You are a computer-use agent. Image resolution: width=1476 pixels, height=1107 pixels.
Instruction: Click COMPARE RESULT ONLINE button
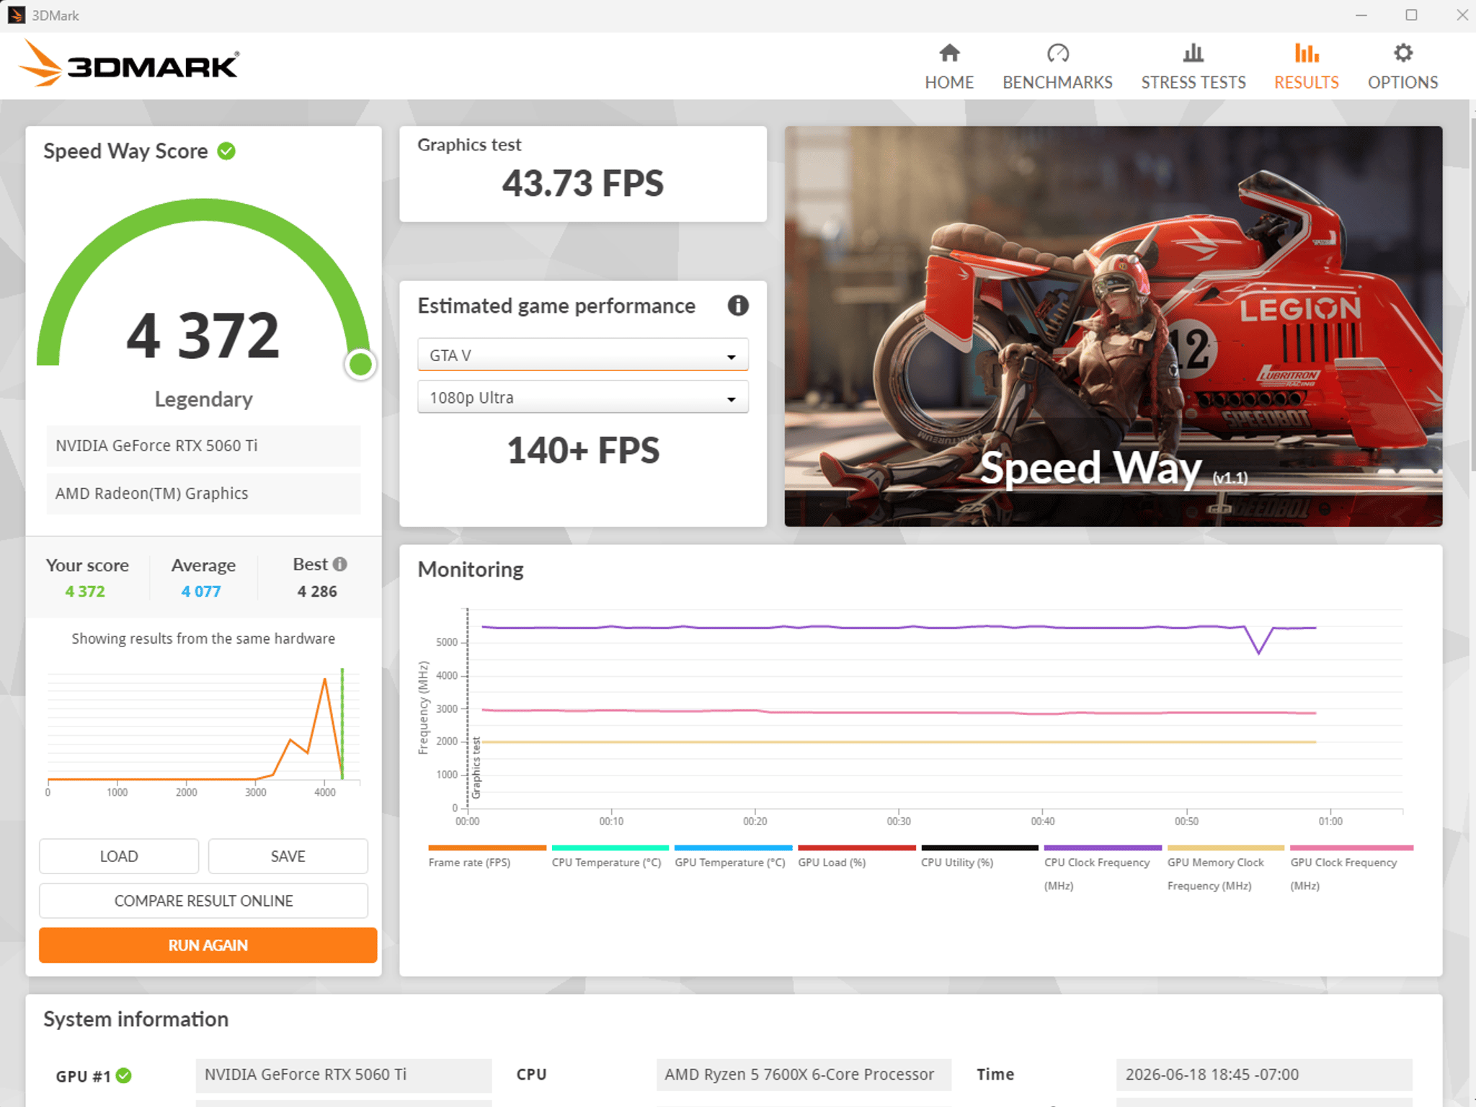[203, 901]
